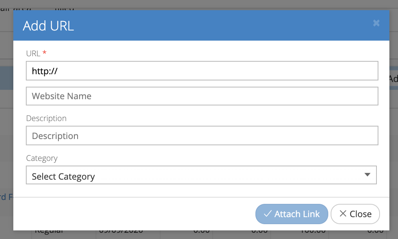Select the Description text input
398x239 pixels.
click(x=202, y=136)
